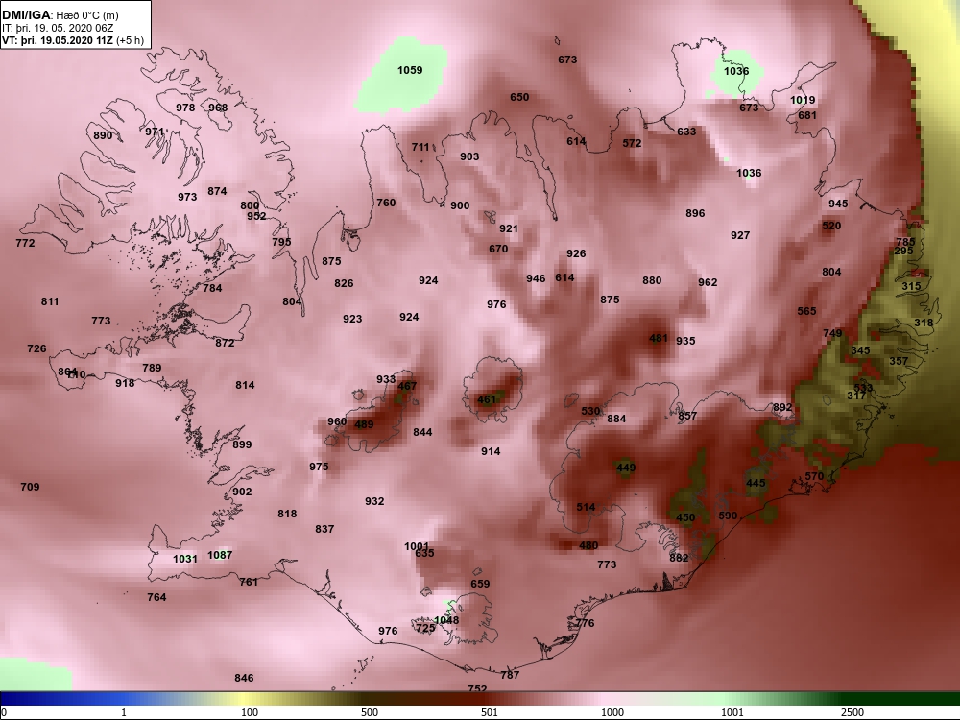
Task: Click the 900 map value
Action: click(460, 205)
